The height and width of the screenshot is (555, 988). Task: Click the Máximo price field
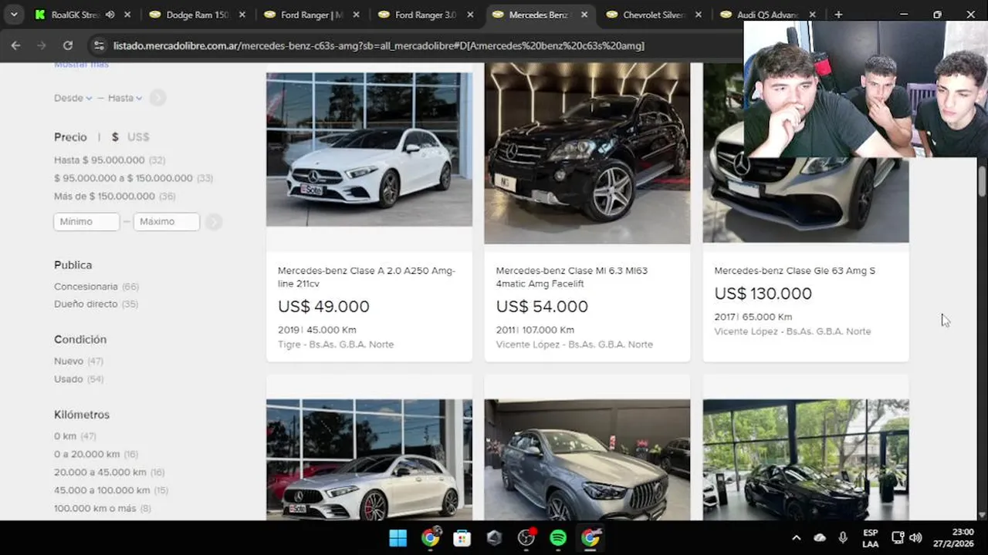coord(167,222)
